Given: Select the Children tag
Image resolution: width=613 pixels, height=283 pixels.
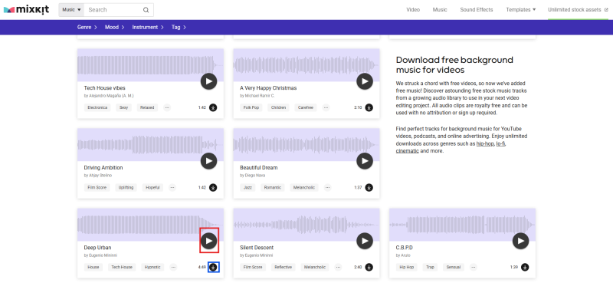Looking at the screenshot, I should 279,107.
